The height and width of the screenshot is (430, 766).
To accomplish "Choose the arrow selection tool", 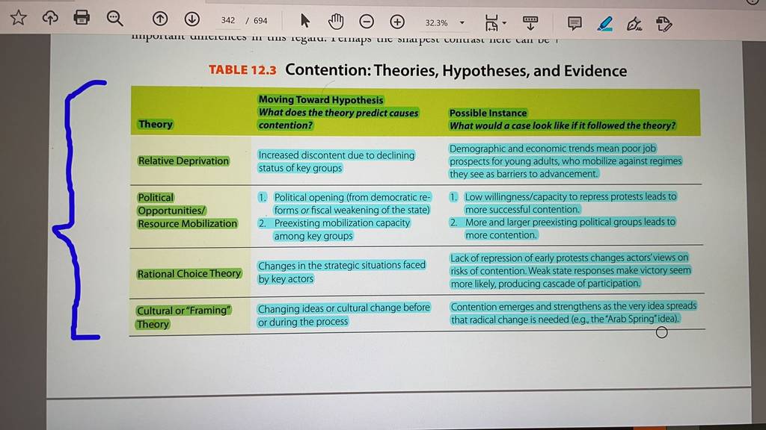I will tap(305, 20).
